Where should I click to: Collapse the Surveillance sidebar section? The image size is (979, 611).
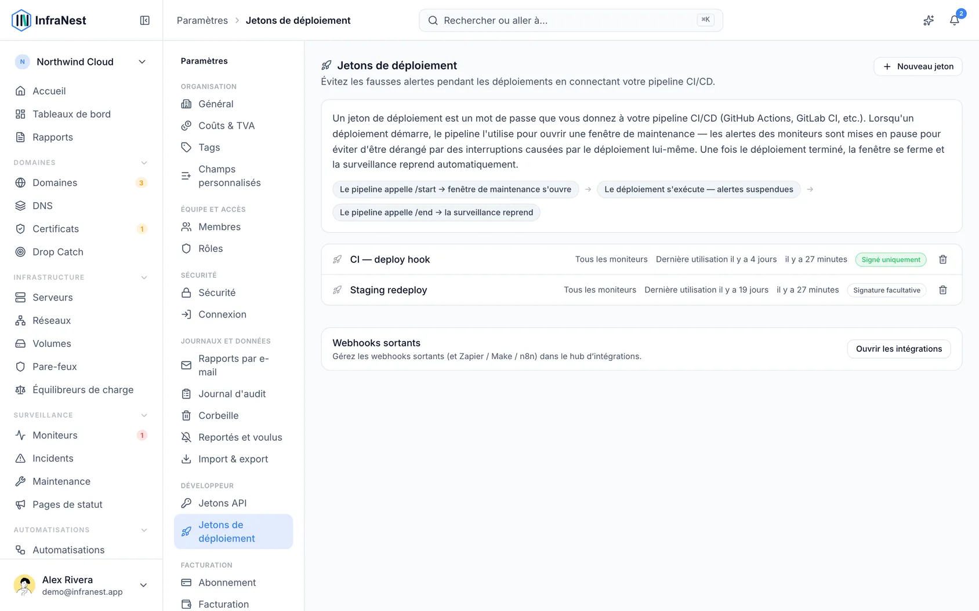pos(144,415)
